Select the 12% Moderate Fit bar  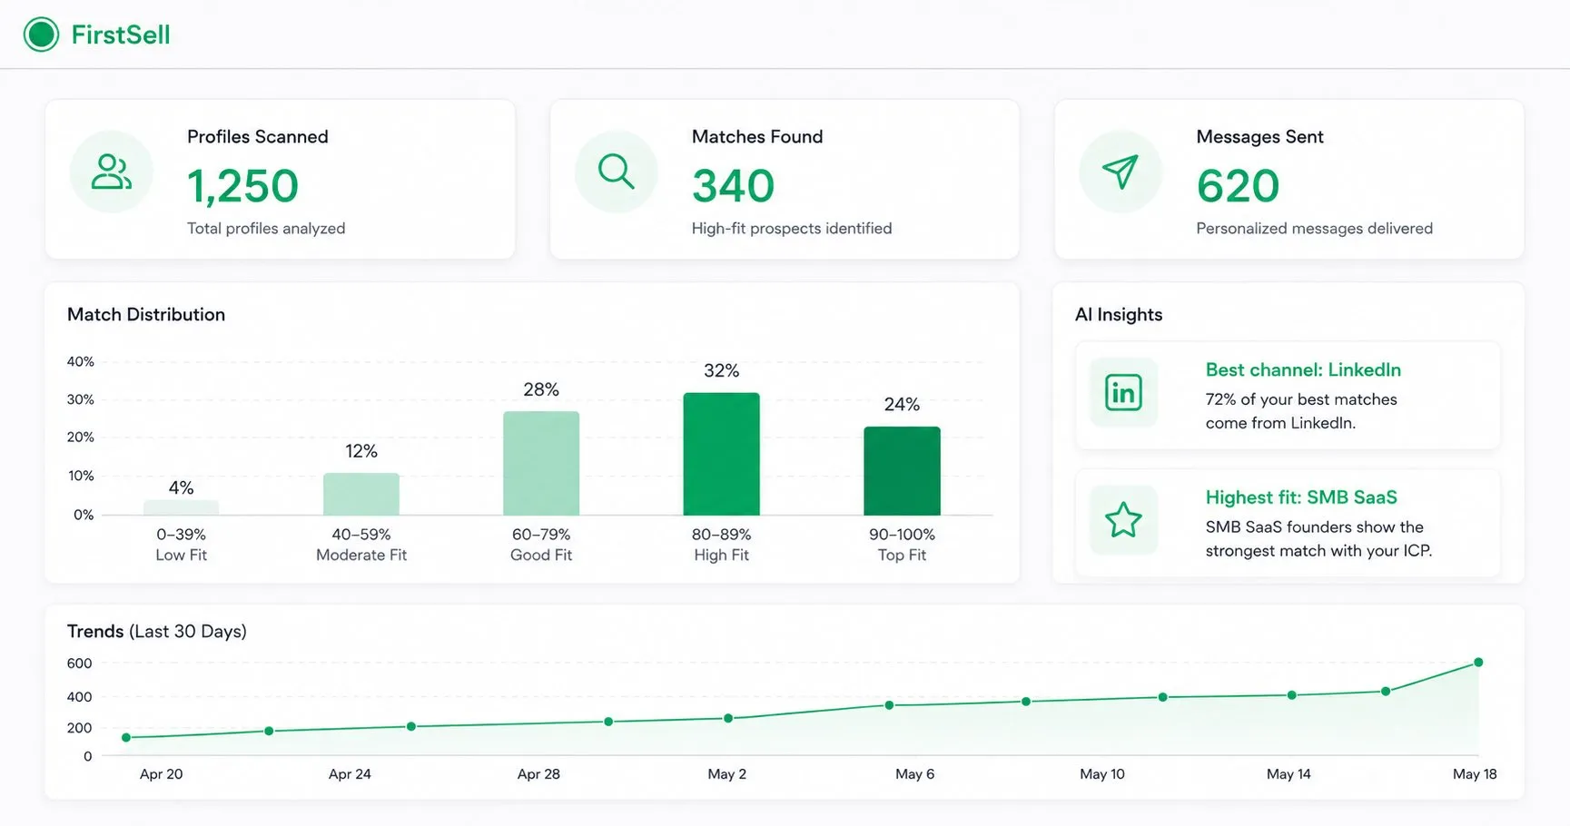[x=361, y=494]
